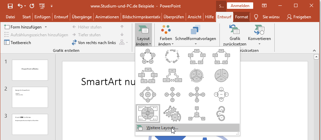Click the Layout ändern button
This screenshot has height=140, width=321.
pyautogui.click(x=143, y=35)
